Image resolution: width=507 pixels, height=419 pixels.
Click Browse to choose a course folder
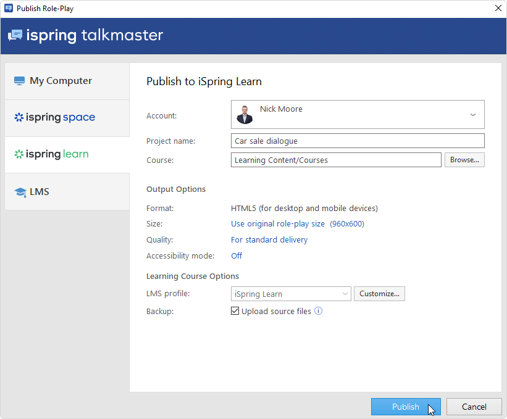(464, 160)
